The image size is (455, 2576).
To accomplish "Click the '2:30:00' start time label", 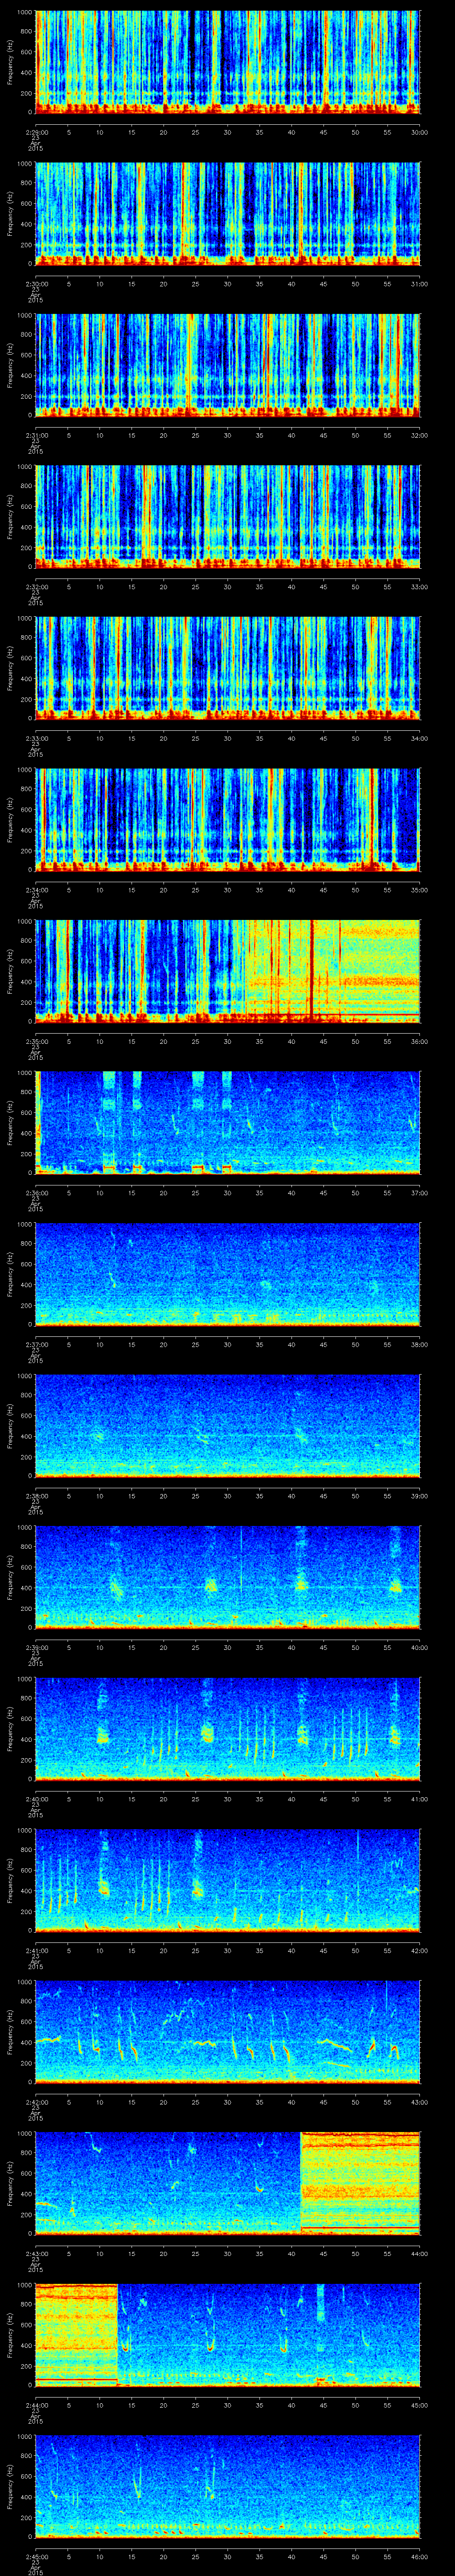I will 36,284.
